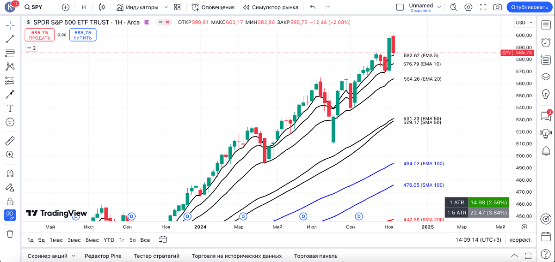This screenshot has height=262, width=555.
Task: Select the 1мес date range
Action: click(56, 240)
